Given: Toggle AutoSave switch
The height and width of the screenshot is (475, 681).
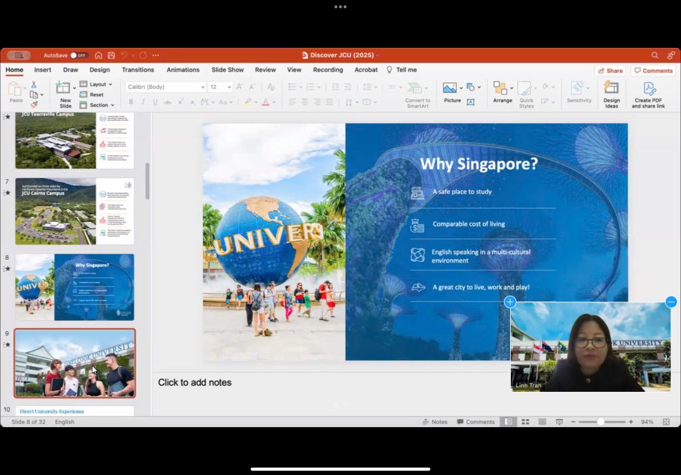Looking at the screenshot, I should (79, 55).
